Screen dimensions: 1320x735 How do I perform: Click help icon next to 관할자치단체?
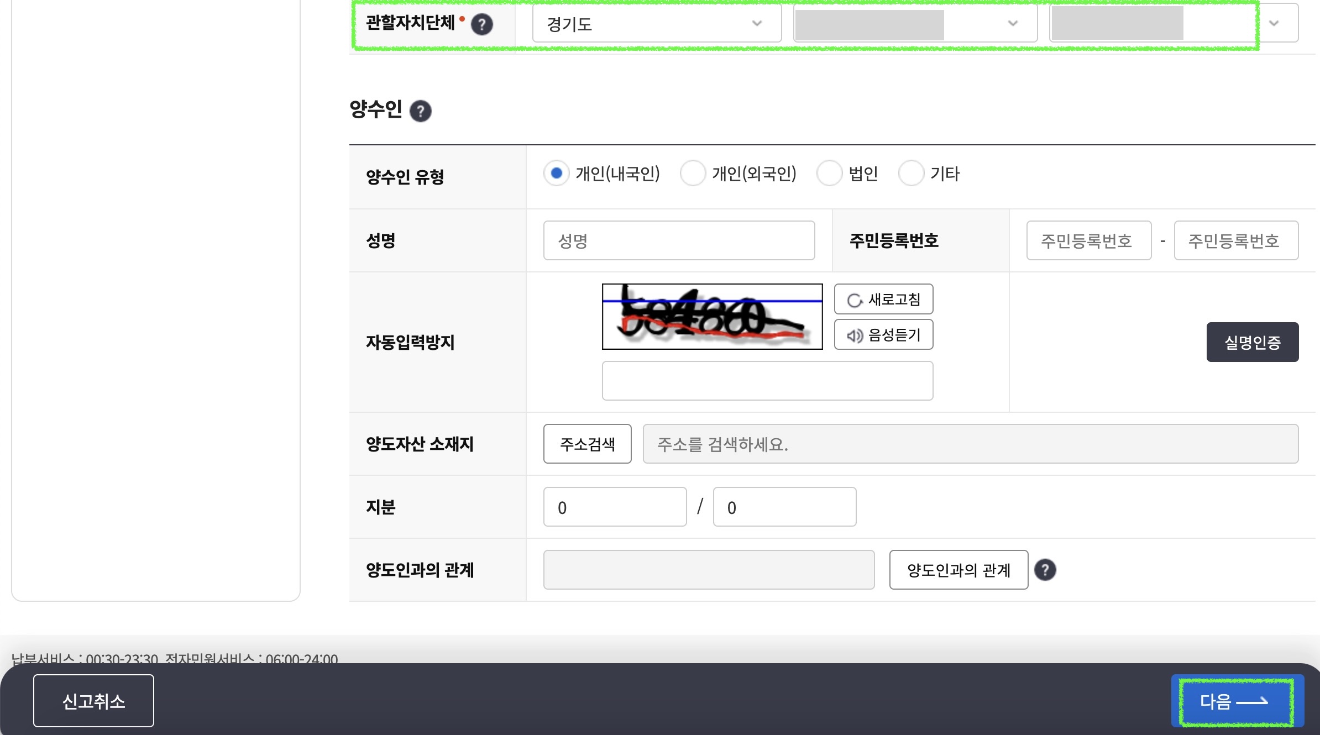481,24
